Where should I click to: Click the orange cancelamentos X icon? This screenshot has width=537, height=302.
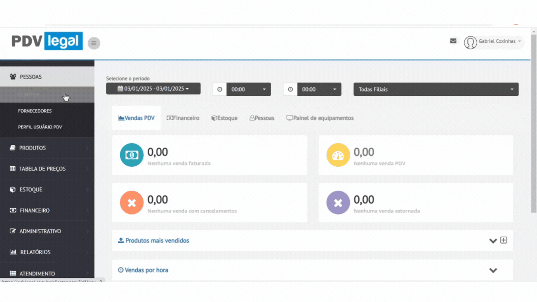tap(132, 202)
